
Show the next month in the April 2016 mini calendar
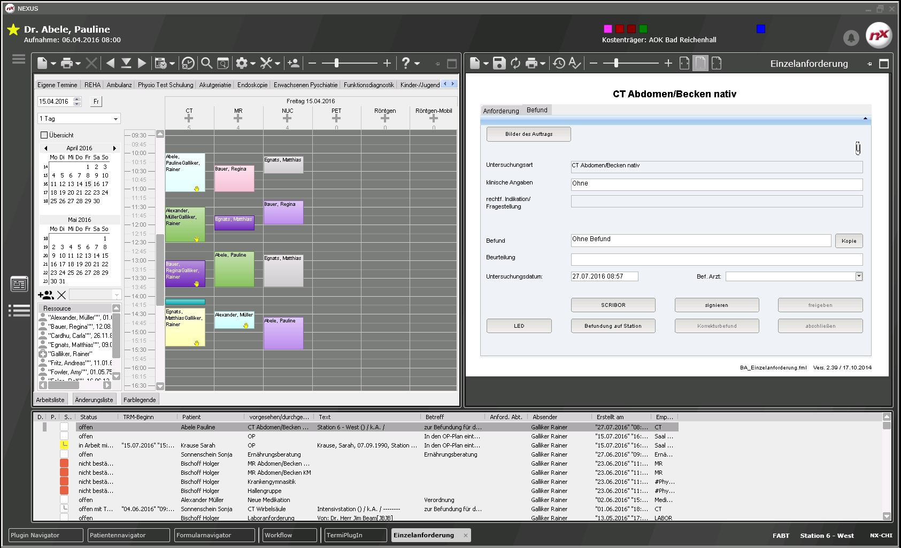click(114, 148)
